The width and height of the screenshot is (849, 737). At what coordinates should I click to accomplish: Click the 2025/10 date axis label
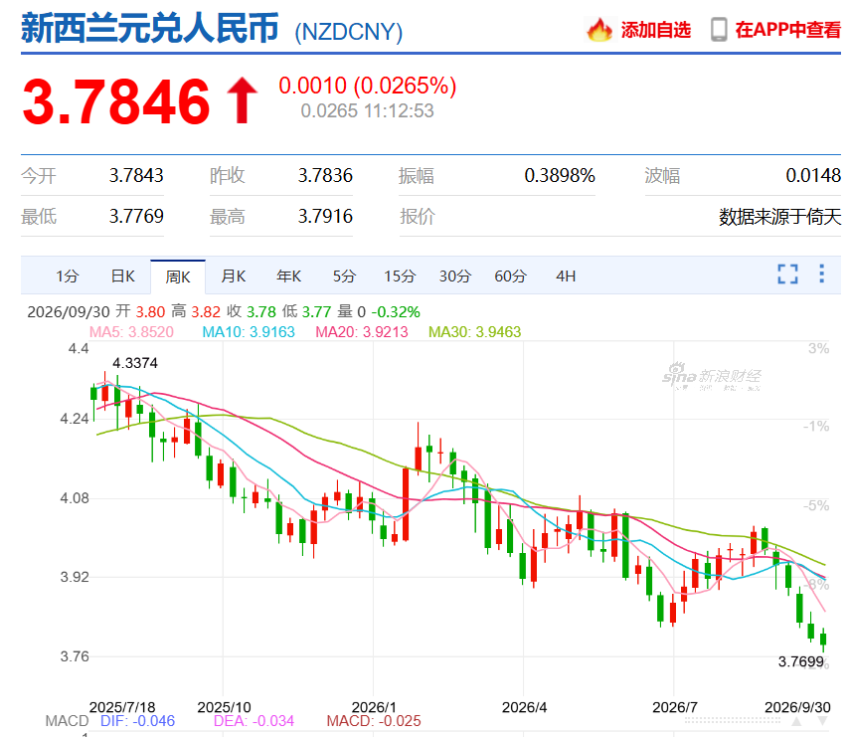tap(224, 707)
